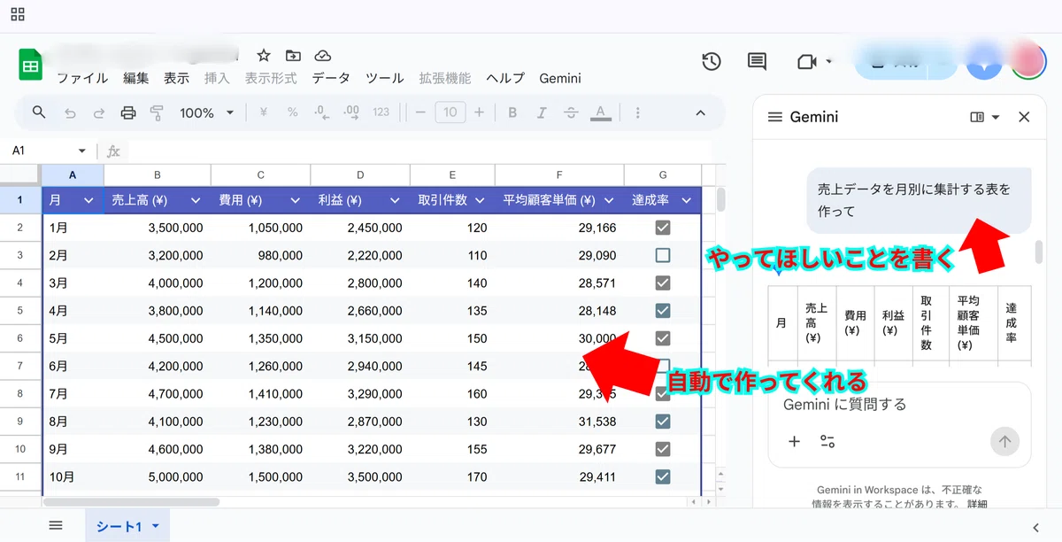Viewport: 1062px width, 542px height.
Task: Toggle 達成率 checkbox for 5月
Action: (663, 338)
